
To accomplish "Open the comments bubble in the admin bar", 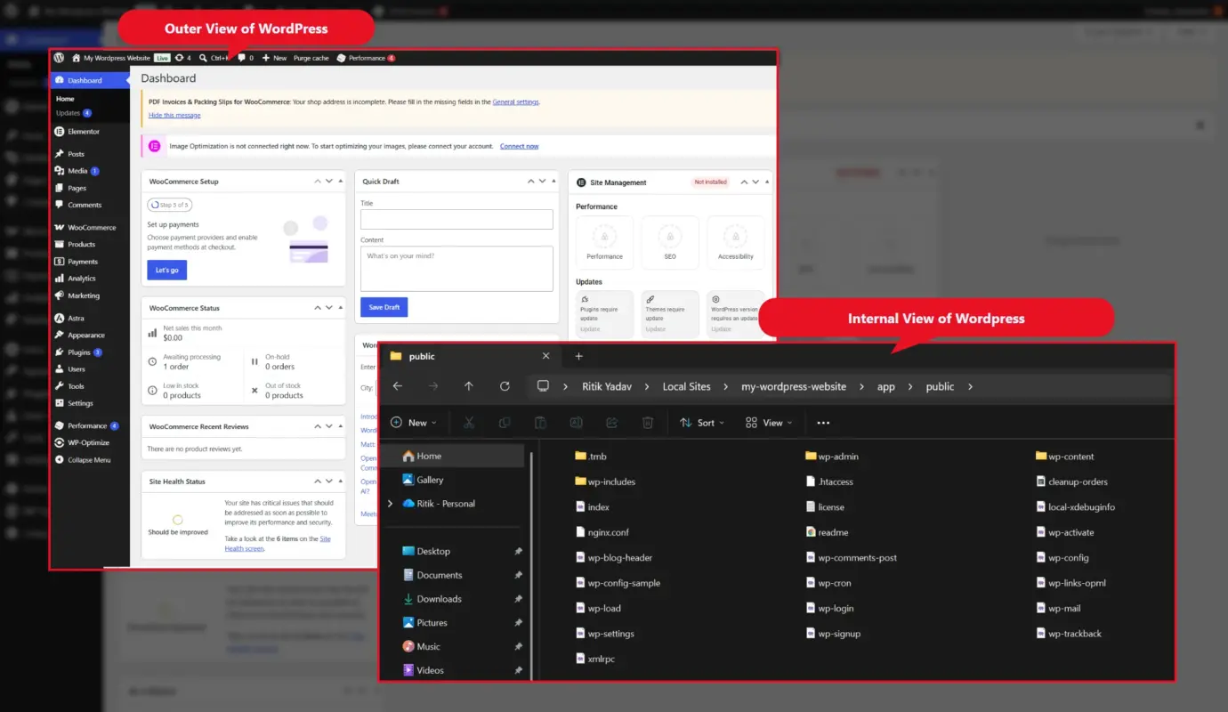I will (x=245, y=58).
